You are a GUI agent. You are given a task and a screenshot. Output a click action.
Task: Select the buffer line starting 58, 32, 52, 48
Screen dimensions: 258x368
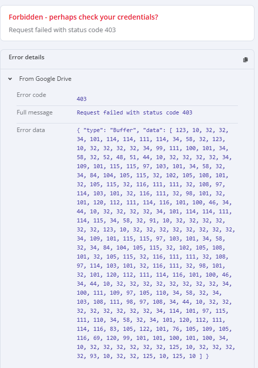[154, 157]
